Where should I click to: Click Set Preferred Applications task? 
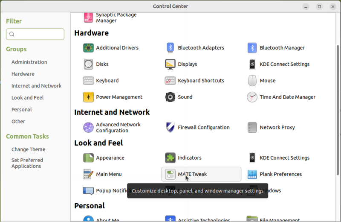pyautogui.click(x=27, y=163)
